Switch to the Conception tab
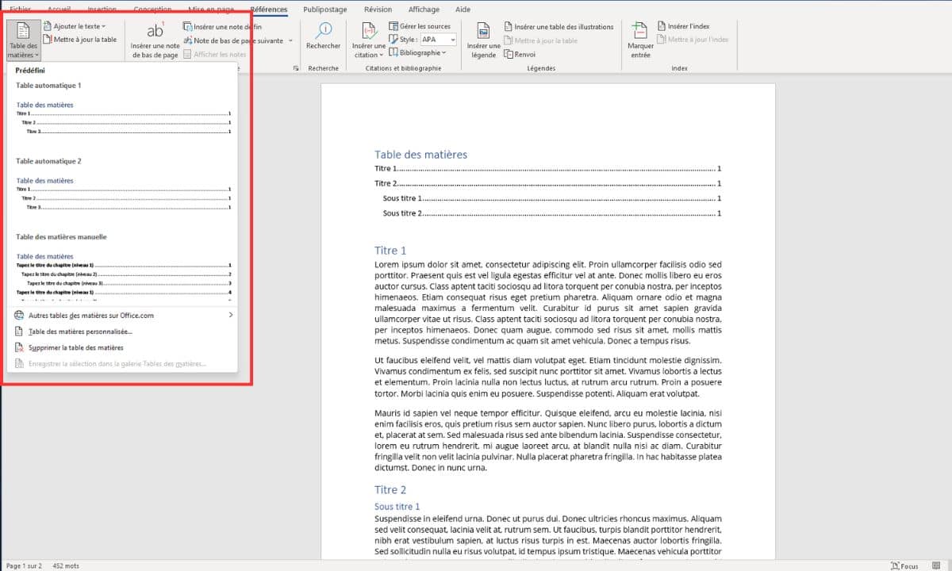Viewport: 952px width, 571px height. click(152, 10)
